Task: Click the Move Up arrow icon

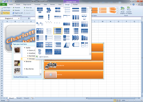Action: click(x=24, y=8)
